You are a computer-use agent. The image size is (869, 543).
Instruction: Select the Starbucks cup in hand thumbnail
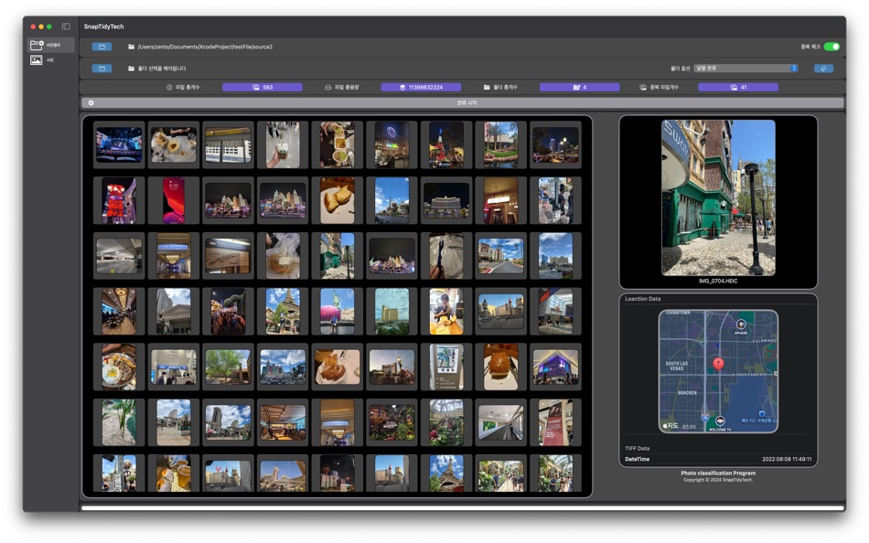[x=283, y=145]
